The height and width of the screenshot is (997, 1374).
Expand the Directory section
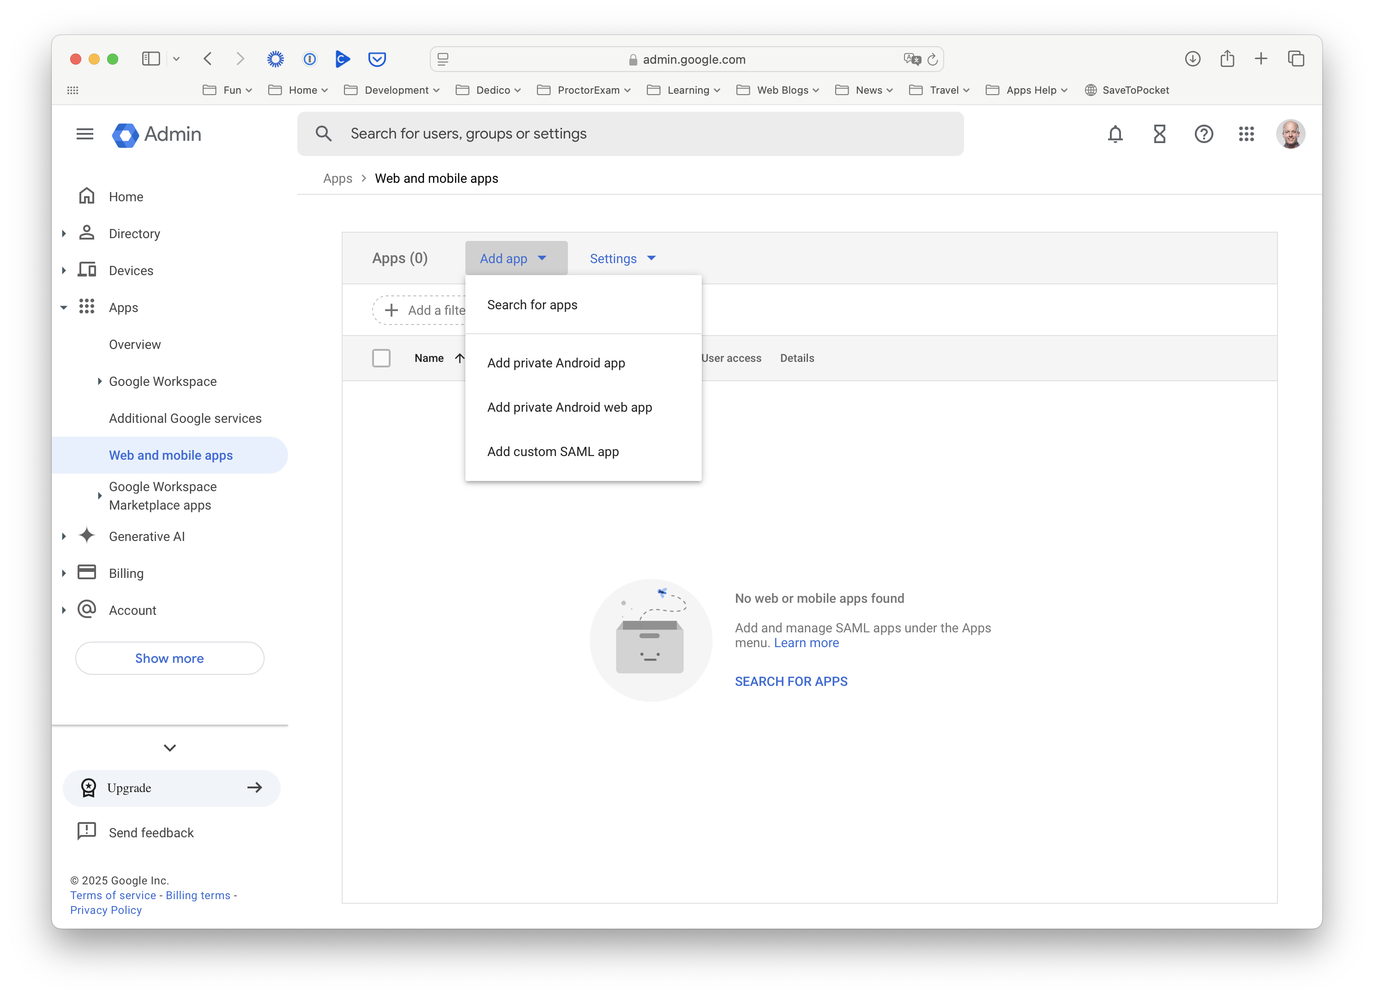click(x=64, y=234)
